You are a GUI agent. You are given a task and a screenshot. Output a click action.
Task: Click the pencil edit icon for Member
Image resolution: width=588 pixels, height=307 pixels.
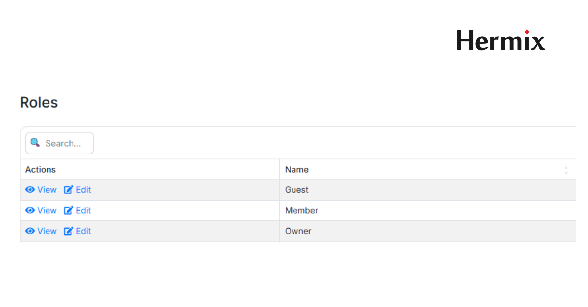click(69, 210)
